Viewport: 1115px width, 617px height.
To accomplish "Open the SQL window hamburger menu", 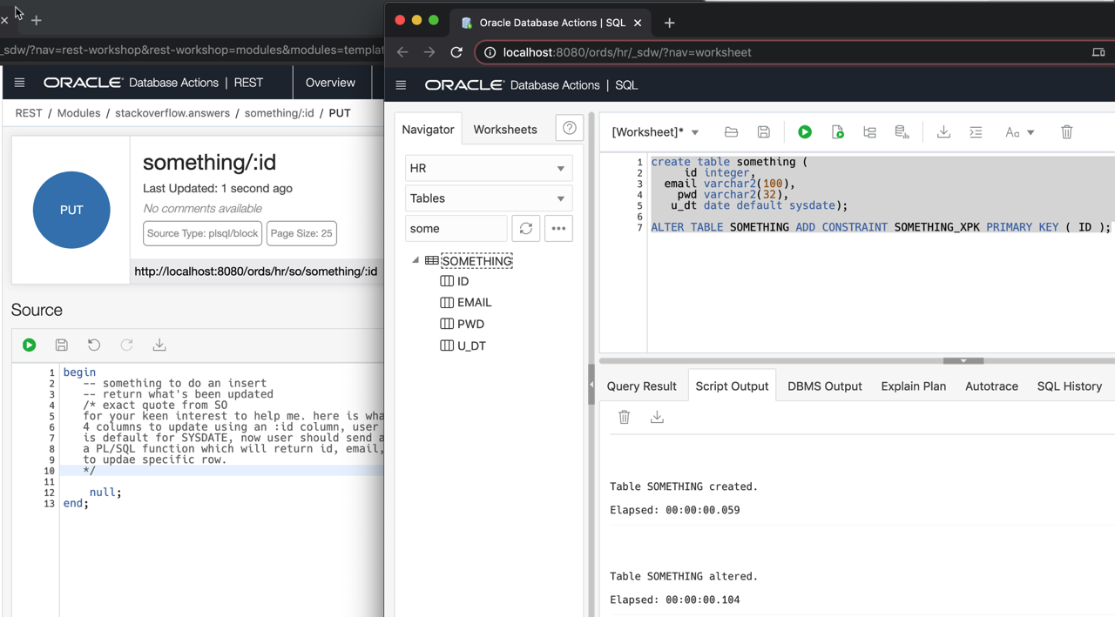I will [401, 85].
